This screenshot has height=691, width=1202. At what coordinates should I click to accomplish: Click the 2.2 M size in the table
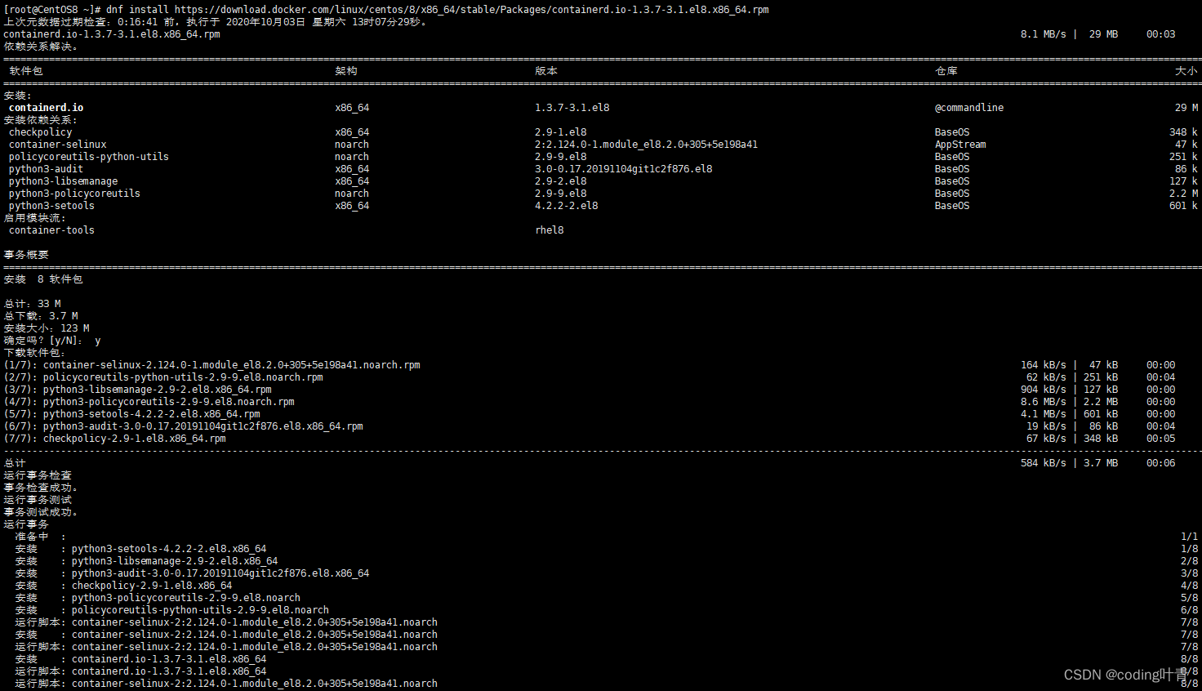1183,194
